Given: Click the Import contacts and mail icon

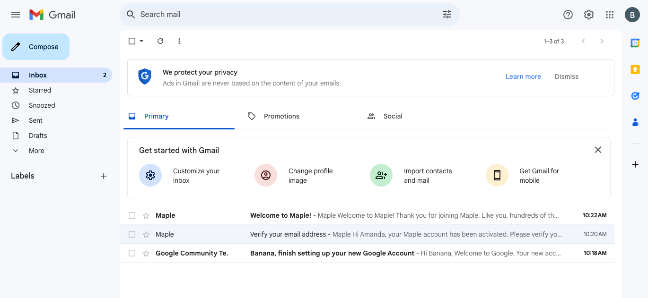Looking at the screenshot, I should [381, 175].
